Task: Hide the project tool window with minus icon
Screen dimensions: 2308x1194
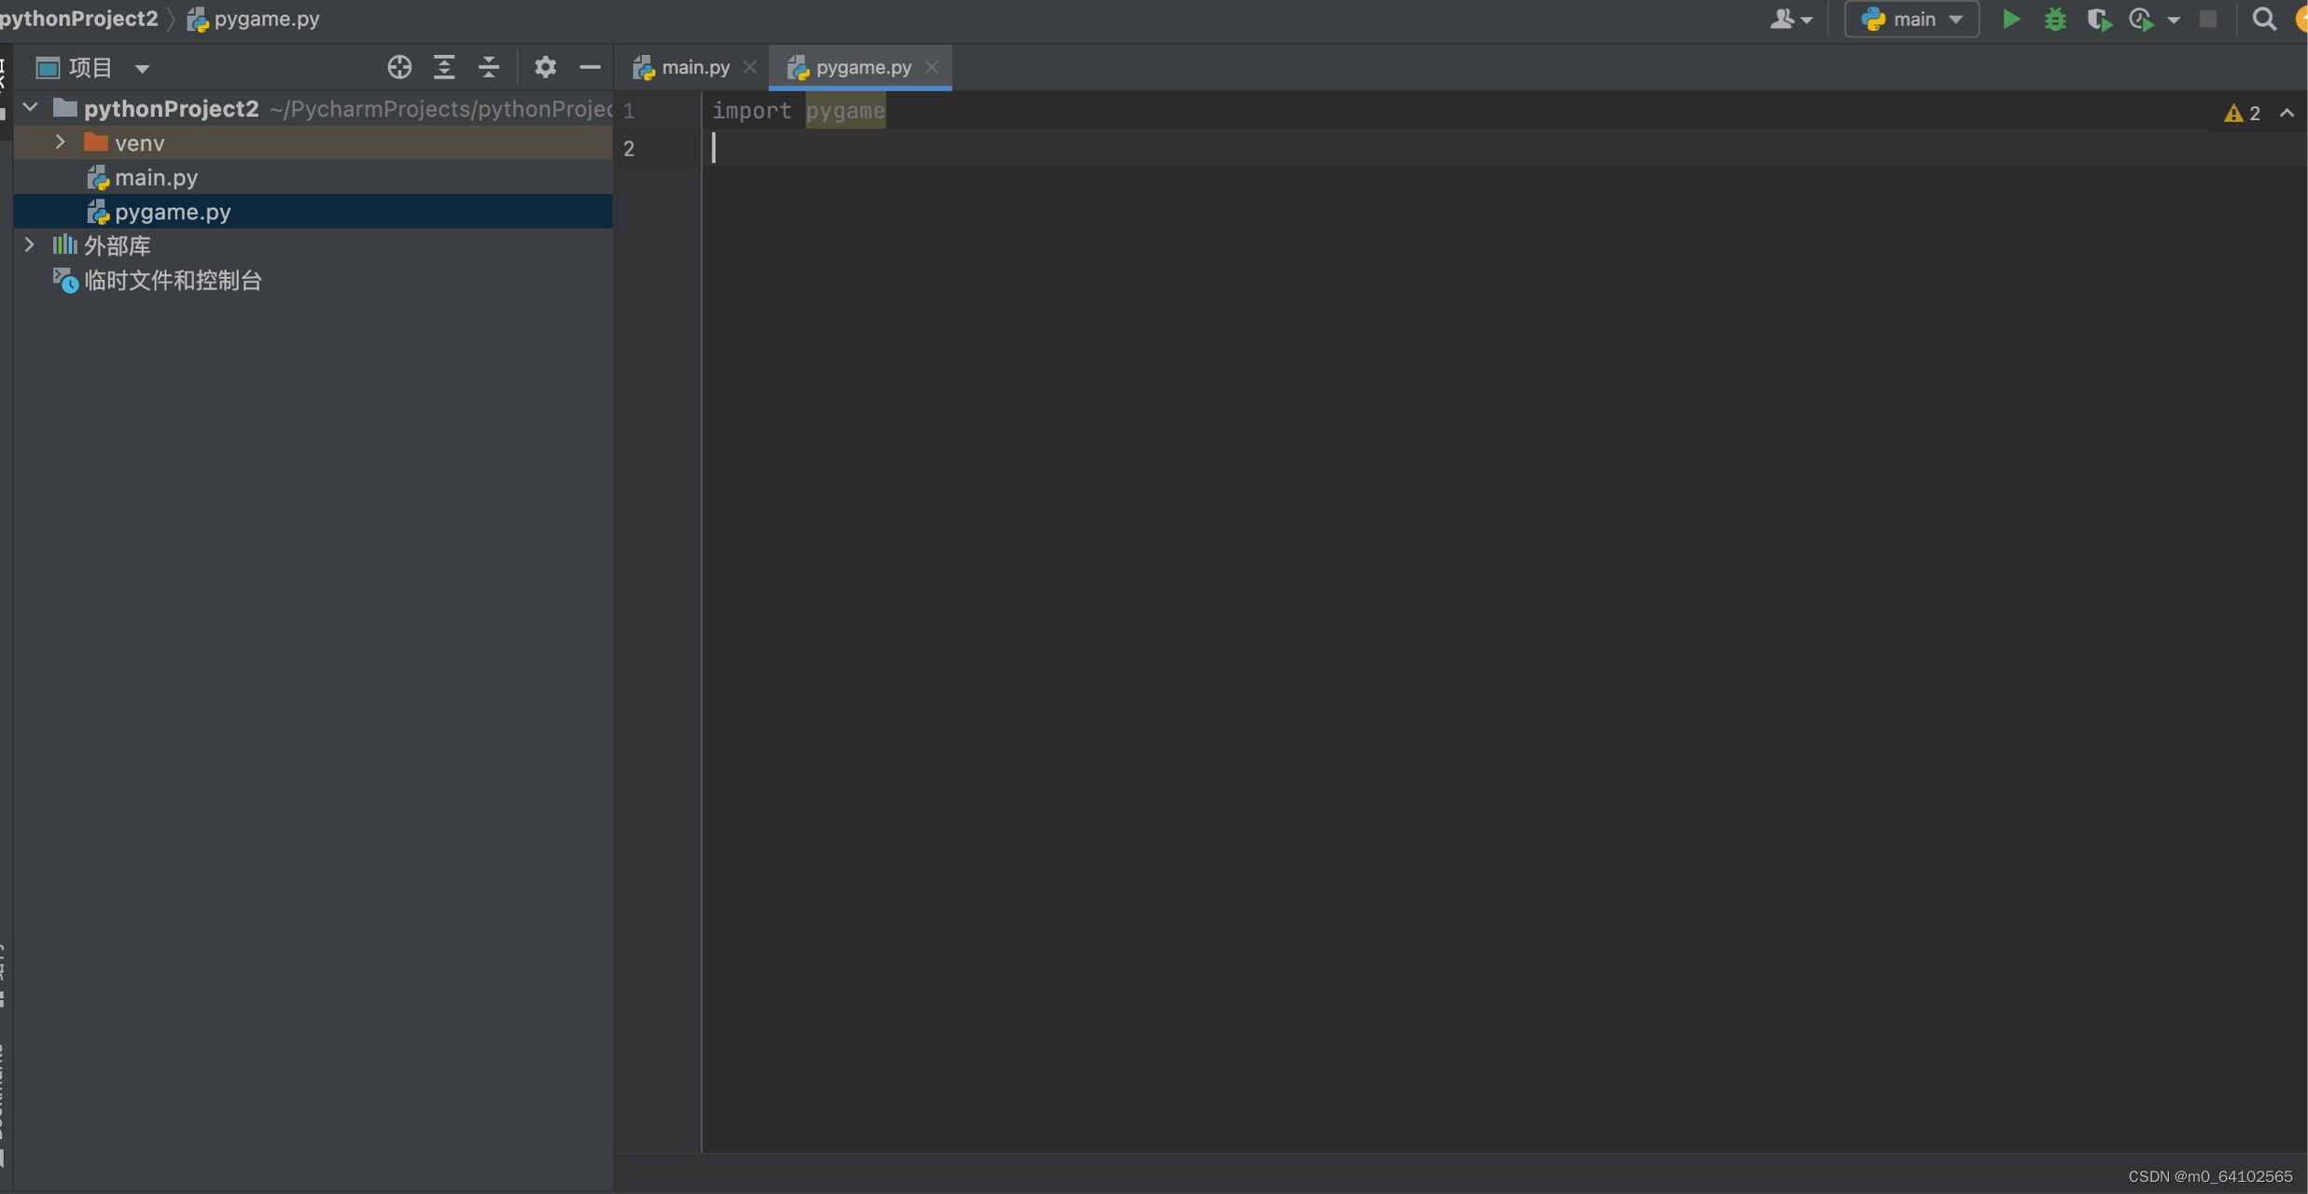Action: coord(590,67)
